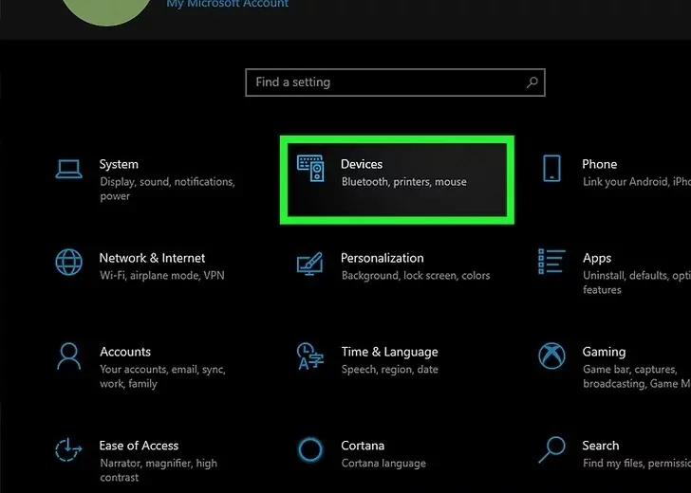Image resolution: width=691 pixels, height=493 pixels.
Task: Click the Personalization paintbrush icon
Action: coord(310,265)
